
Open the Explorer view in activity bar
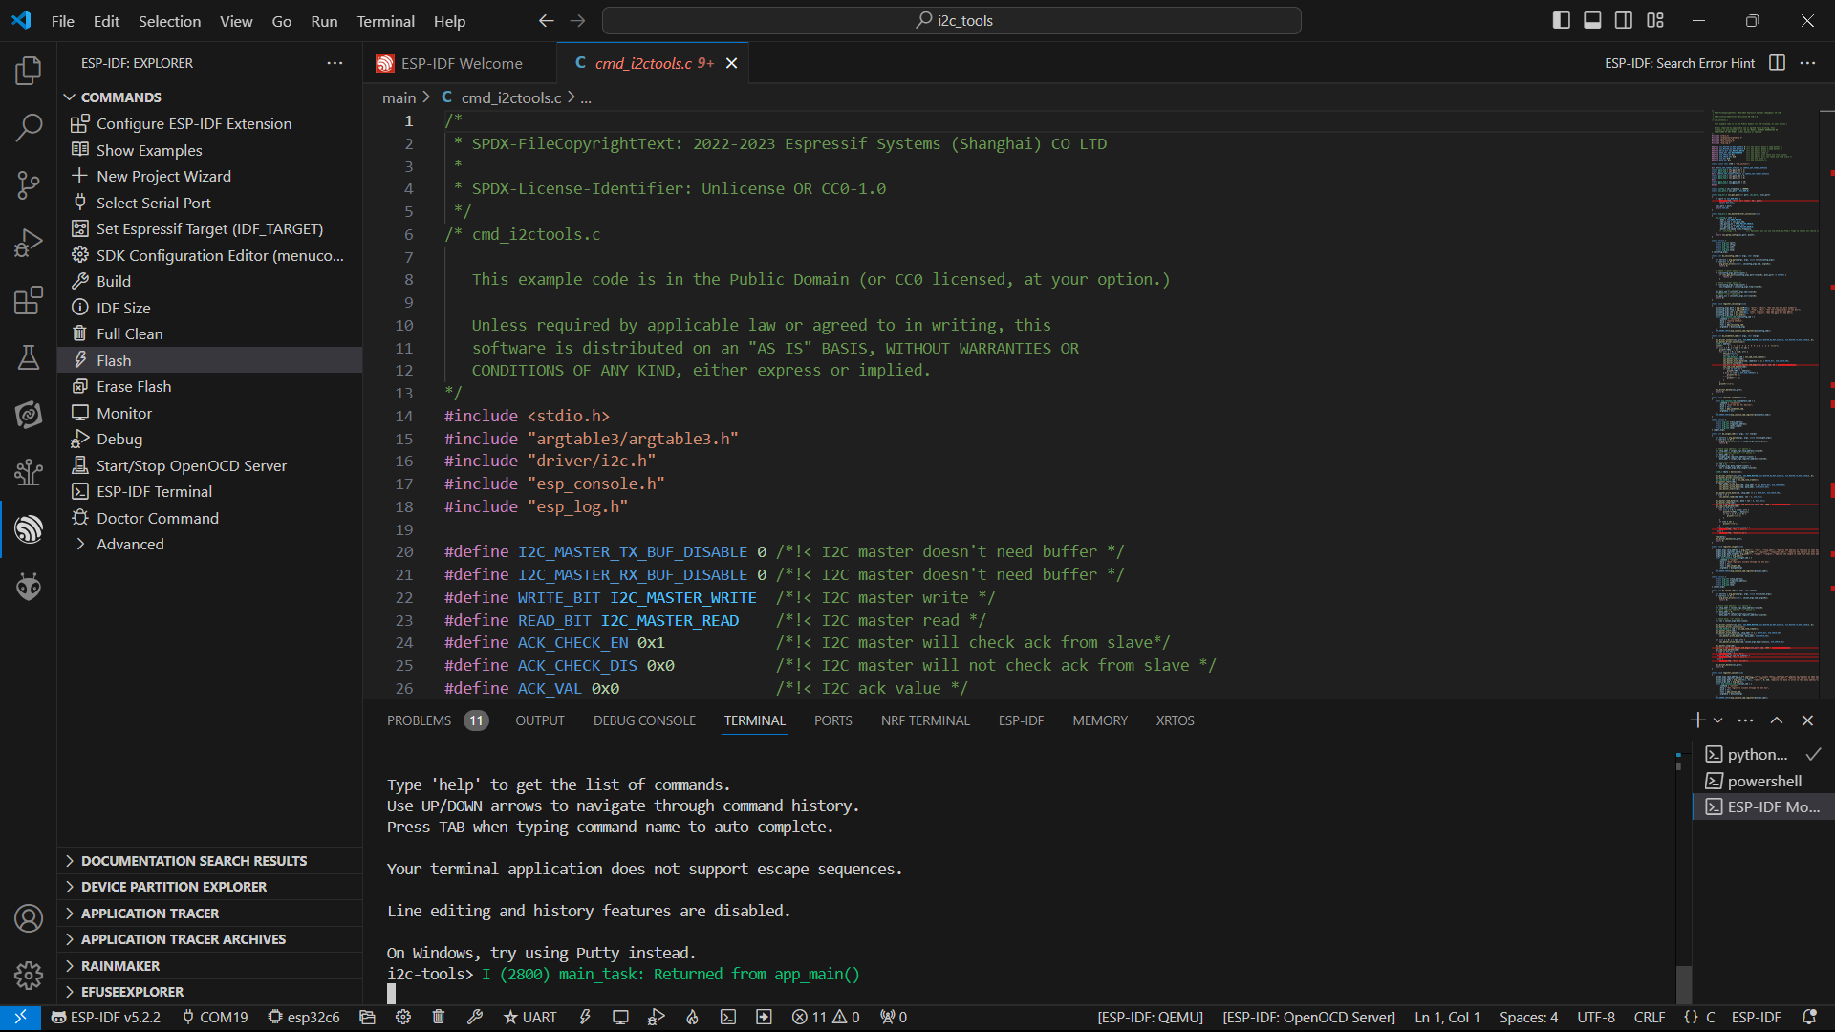pos(29,71)
